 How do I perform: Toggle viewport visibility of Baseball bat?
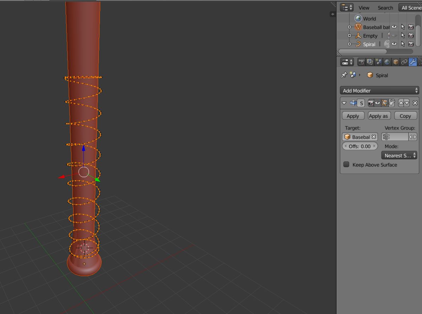394,27
